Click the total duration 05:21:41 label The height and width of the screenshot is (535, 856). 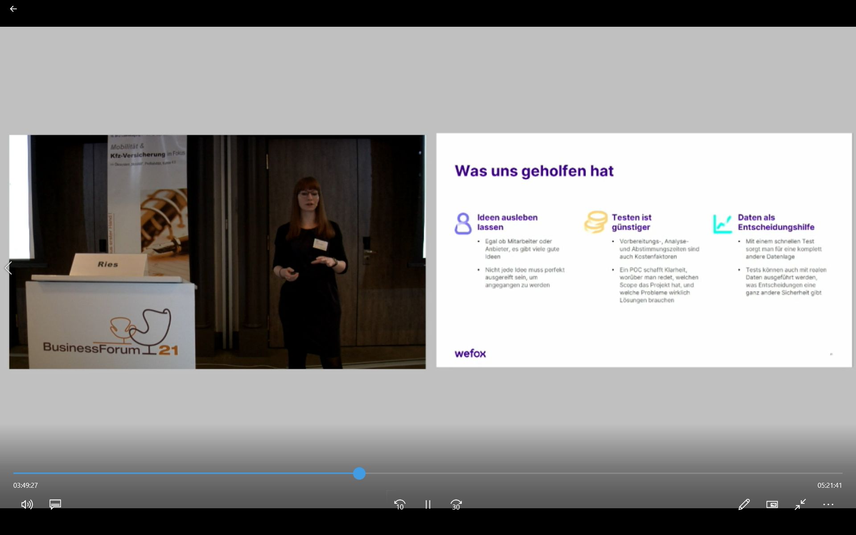[829, 485]
